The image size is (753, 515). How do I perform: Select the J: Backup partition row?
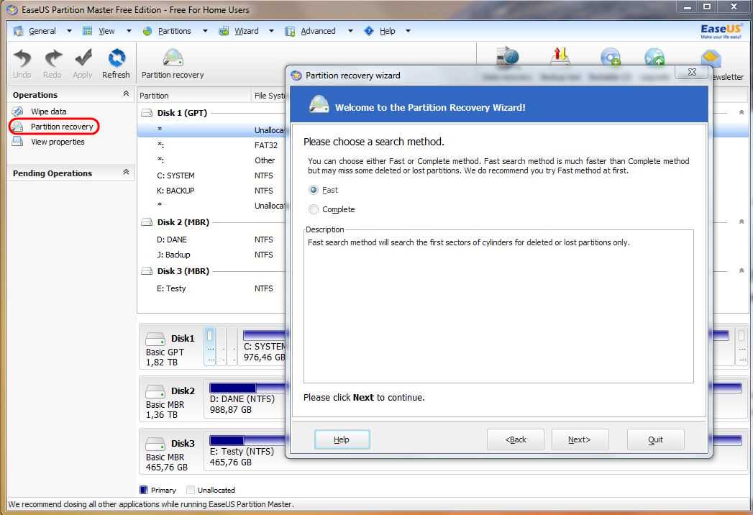pyautogui.click(x=211, y=255)
